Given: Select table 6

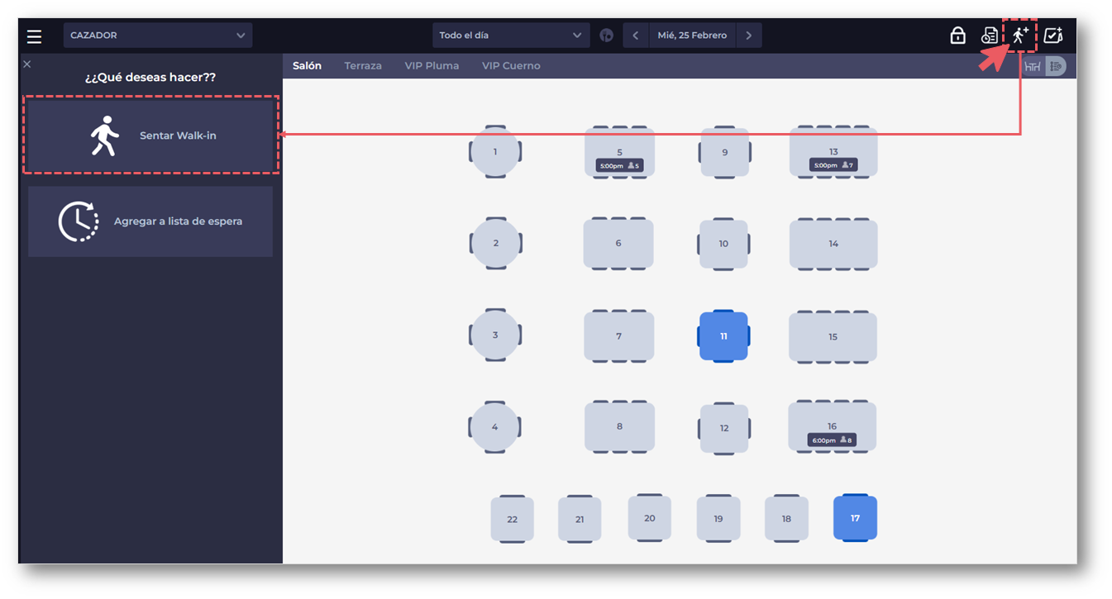Looking at the screenshot, I should [x=618, y=244].
